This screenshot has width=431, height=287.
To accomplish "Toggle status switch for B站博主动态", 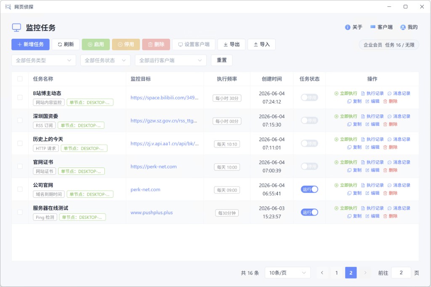I will coord(309,98).
